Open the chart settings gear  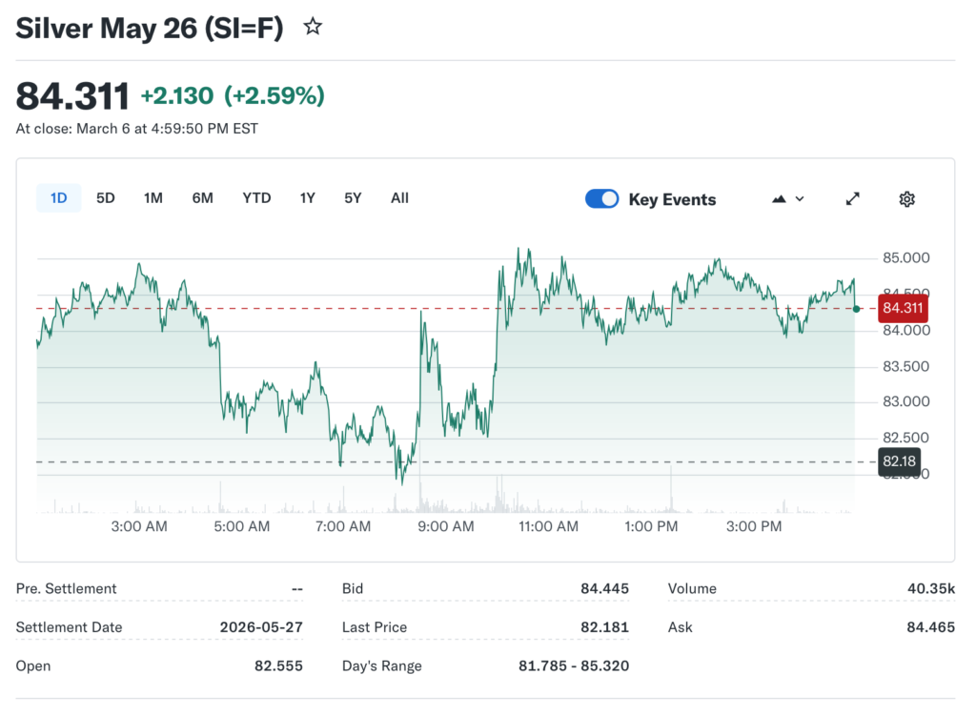coord(906,198)
